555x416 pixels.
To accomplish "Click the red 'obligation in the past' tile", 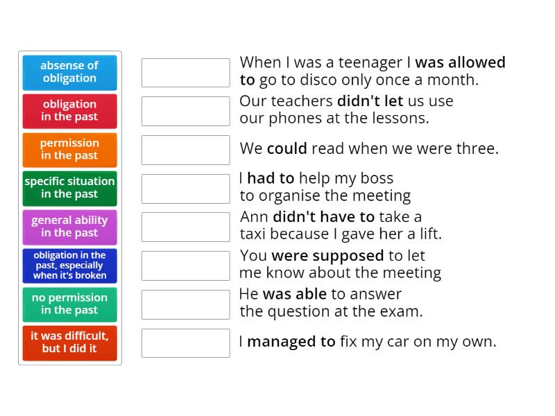I will pos(69,111).
